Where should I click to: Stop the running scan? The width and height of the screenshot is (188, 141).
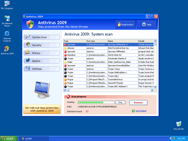(120, 102)
